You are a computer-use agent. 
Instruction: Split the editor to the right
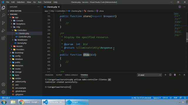click(x=179, y=7)
